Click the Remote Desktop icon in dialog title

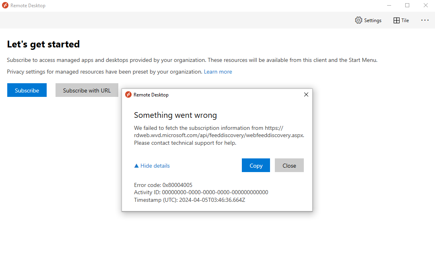tap(128, 94)
